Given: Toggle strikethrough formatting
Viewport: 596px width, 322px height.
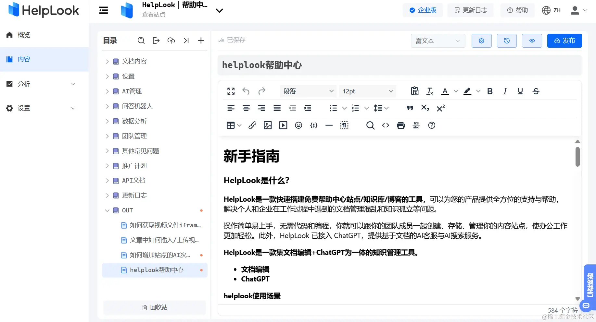Looking at the screenshot, I should point(536,91).
